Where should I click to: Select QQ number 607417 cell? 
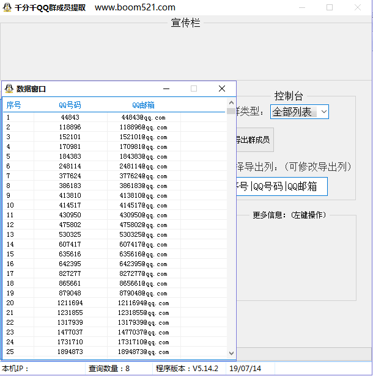pos(70,244)
